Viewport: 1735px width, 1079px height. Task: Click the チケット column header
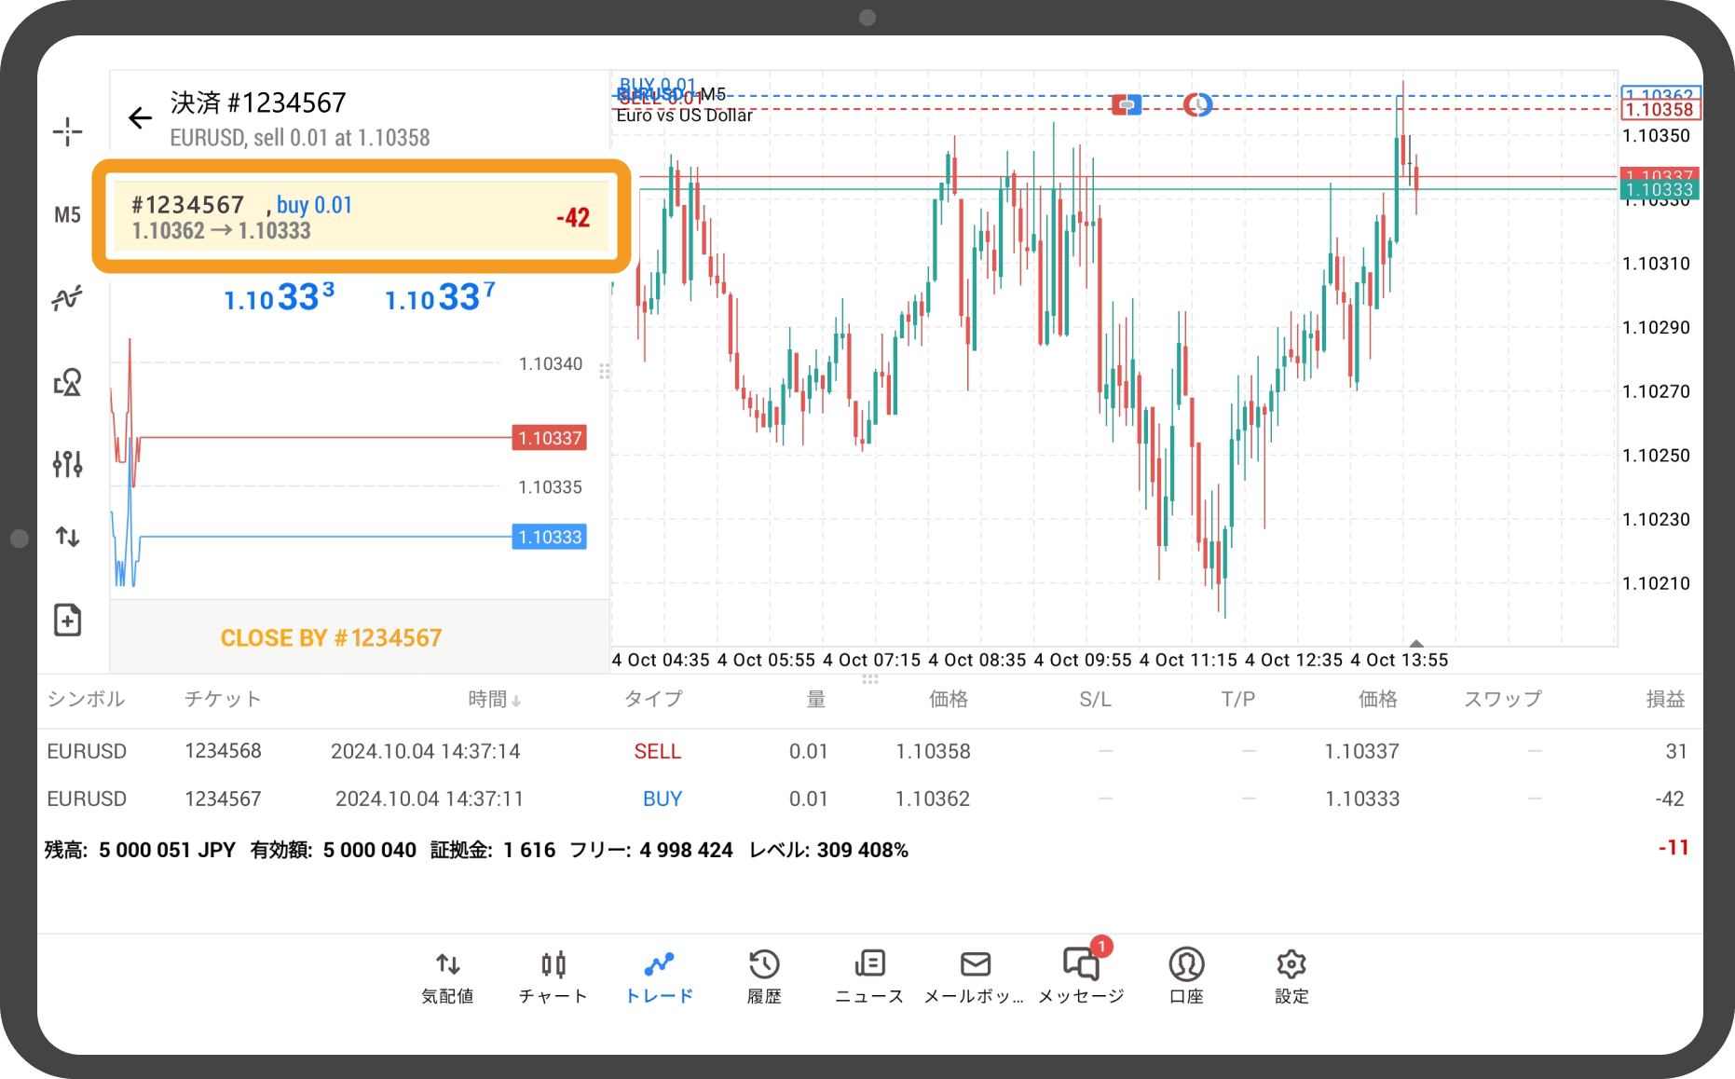pyautogui.click(x=223, y=699)
